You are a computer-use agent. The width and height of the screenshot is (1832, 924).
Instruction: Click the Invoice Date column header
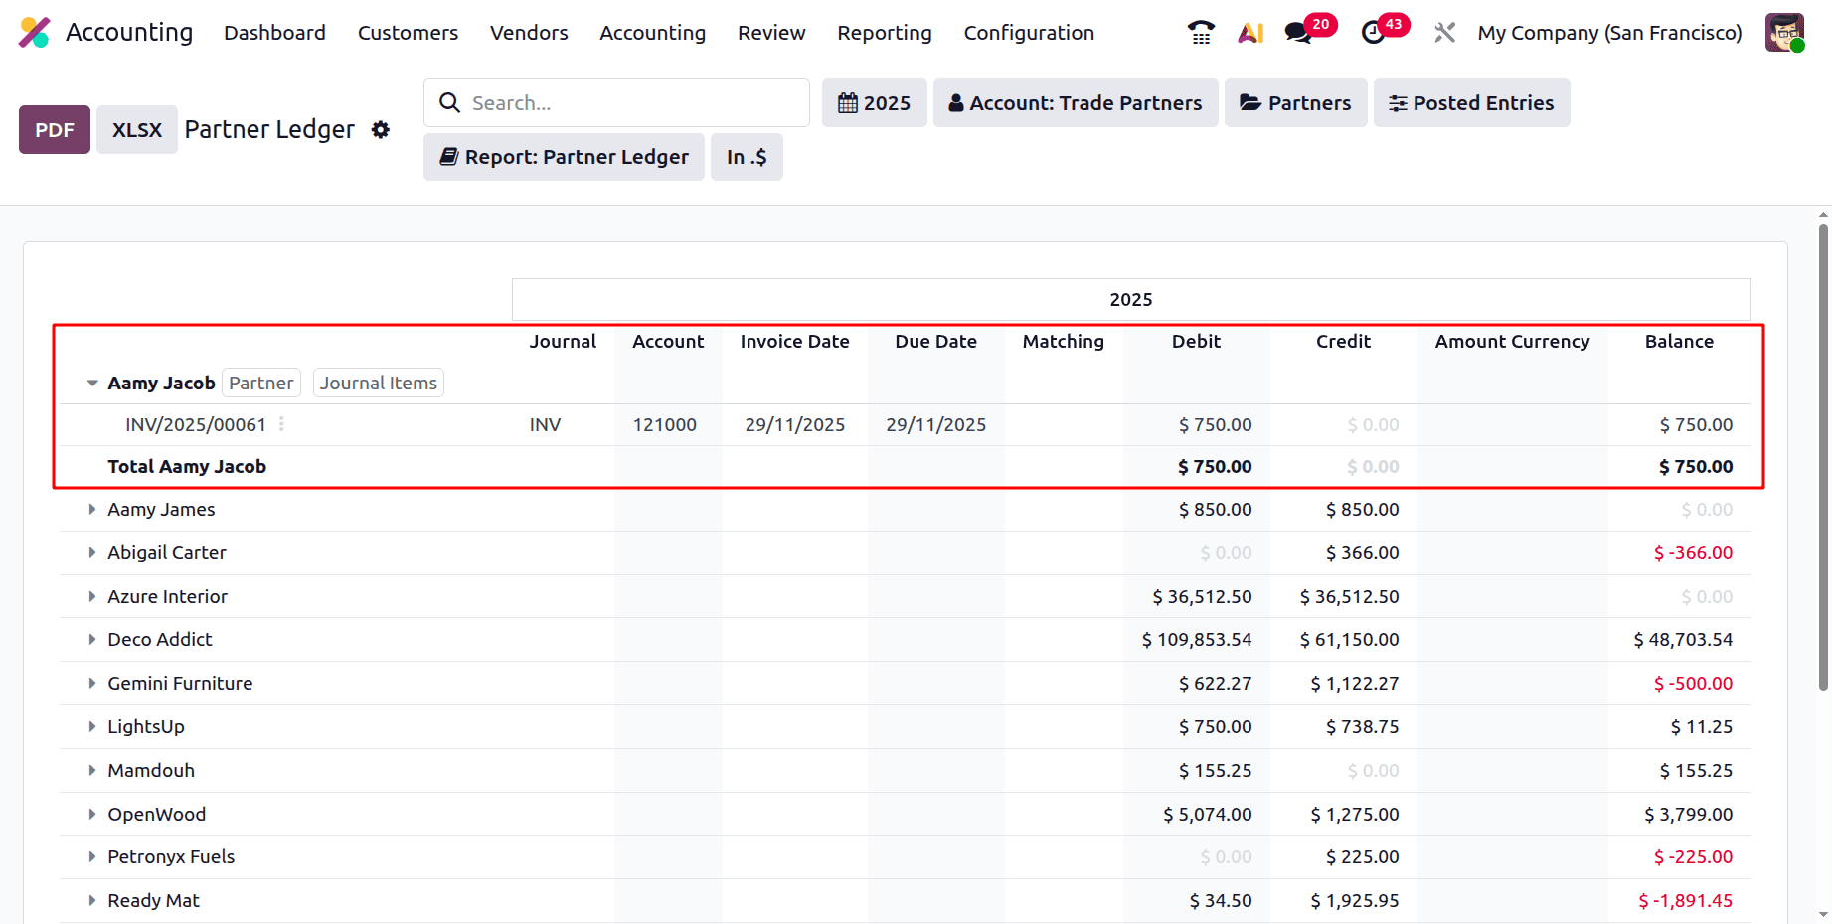pyautogui.click(x=795, y=341)
